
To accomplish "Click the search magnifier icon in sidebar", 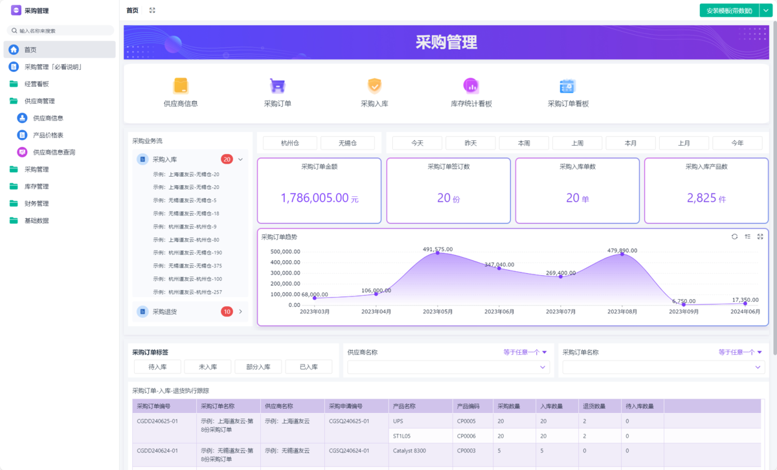I will [14, 30].
